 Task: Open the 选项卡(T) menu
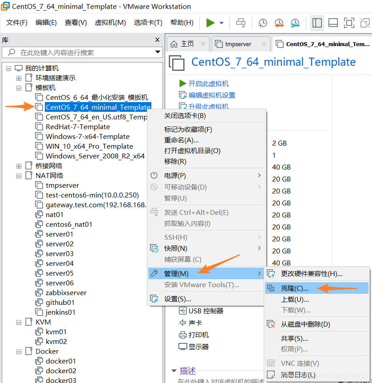148,23
